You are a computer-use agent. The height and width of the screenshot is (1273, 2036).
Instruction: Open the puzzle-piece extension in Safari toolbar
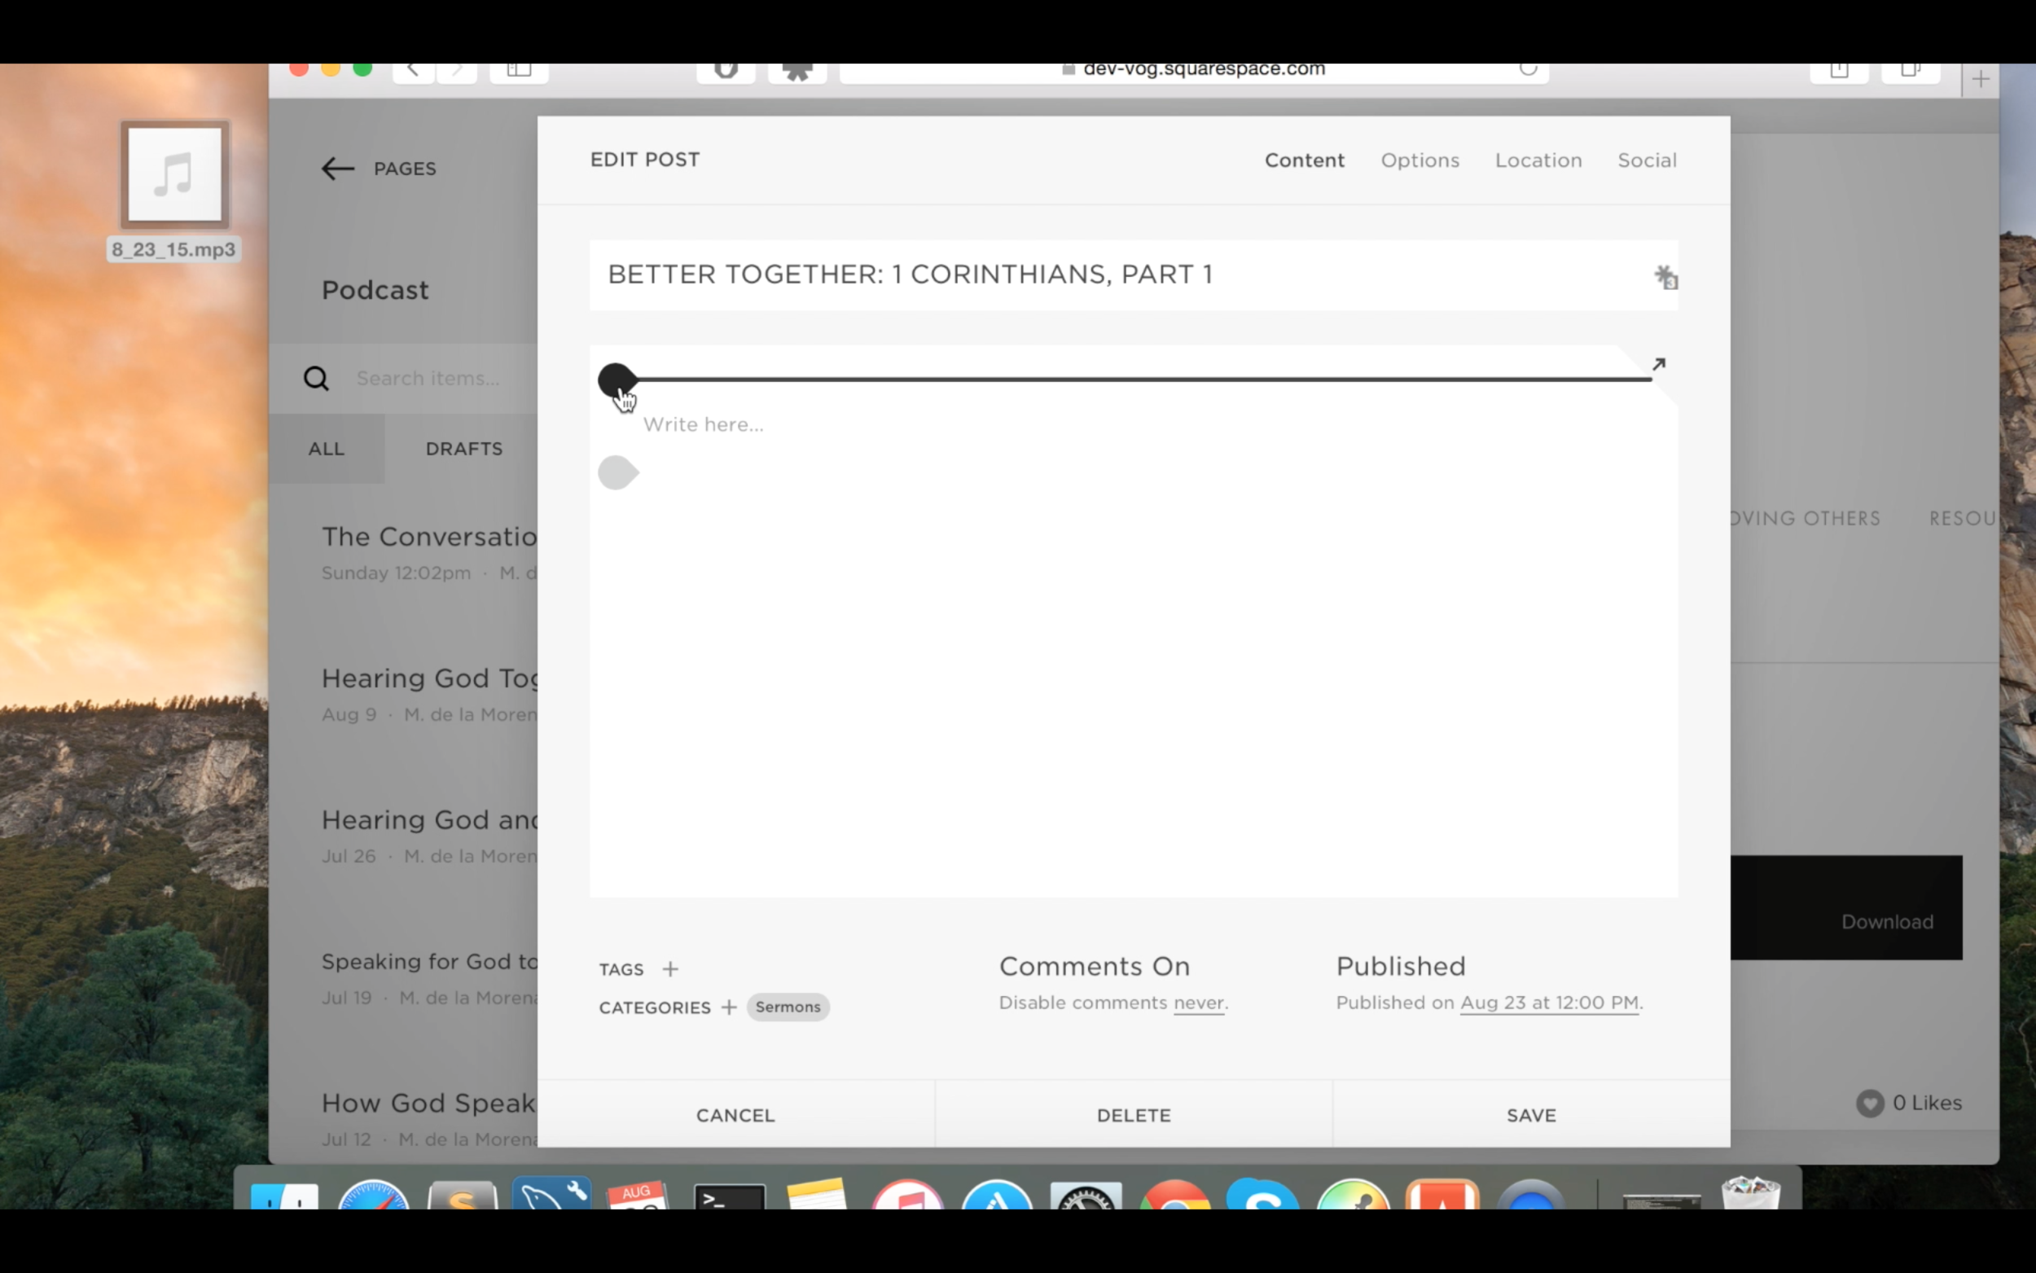click(x=797, y=71)
